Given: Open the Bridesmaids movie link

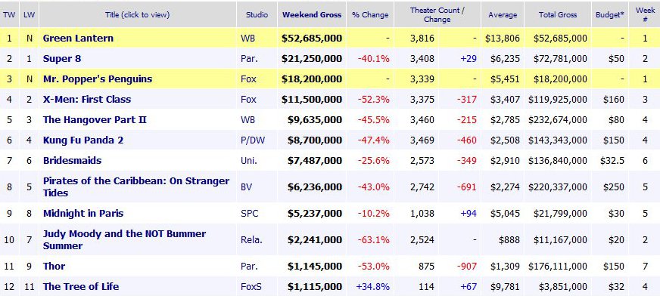Looking at the screenshot, I should pyautogui.click(x=72, y=160).
